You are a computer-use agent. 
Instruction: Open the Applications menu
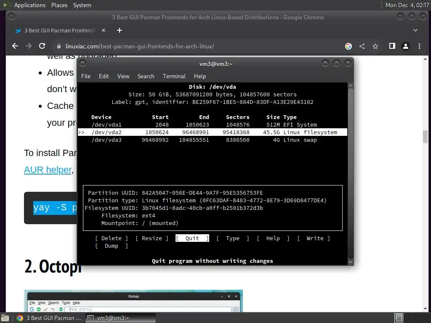(30, 5)
